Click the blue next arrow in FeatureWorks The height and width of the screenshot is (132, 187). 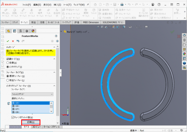point(57,41)
